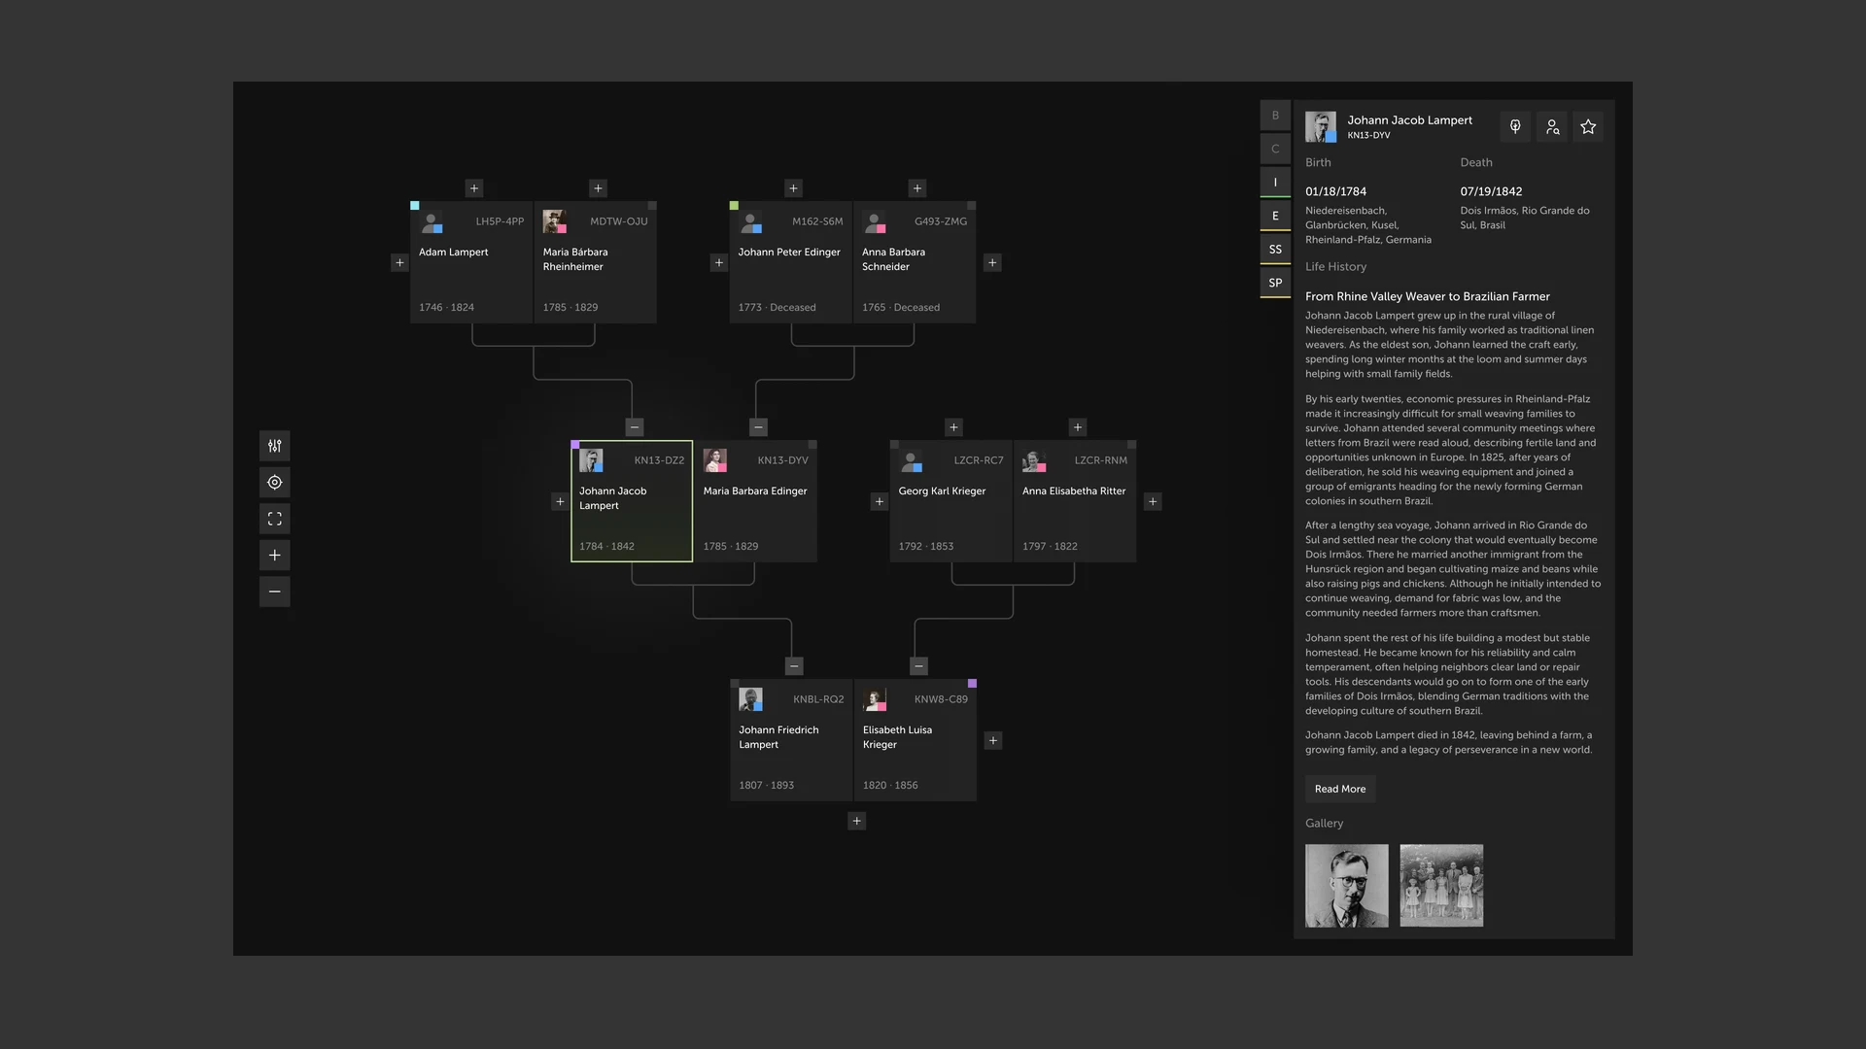Open the group photo in Gallery
The width and height of the screenshot is (1866, 1049).
1441,886
